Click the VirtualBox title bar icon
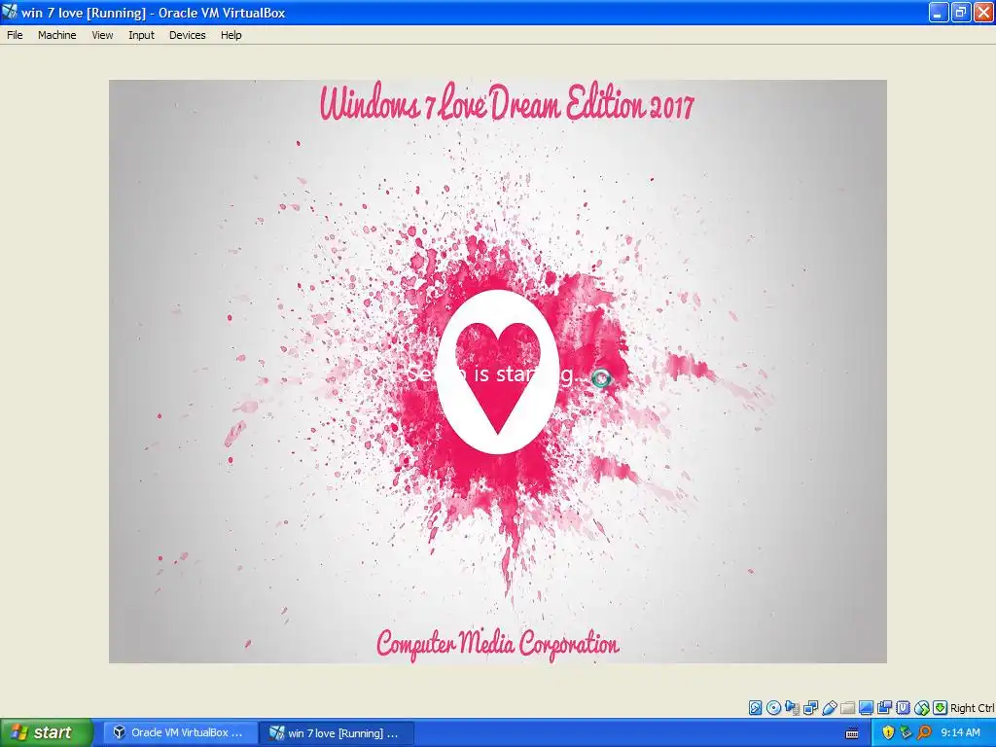The width and height of the screenshot is (996, 747). click(x=10, y=12)
